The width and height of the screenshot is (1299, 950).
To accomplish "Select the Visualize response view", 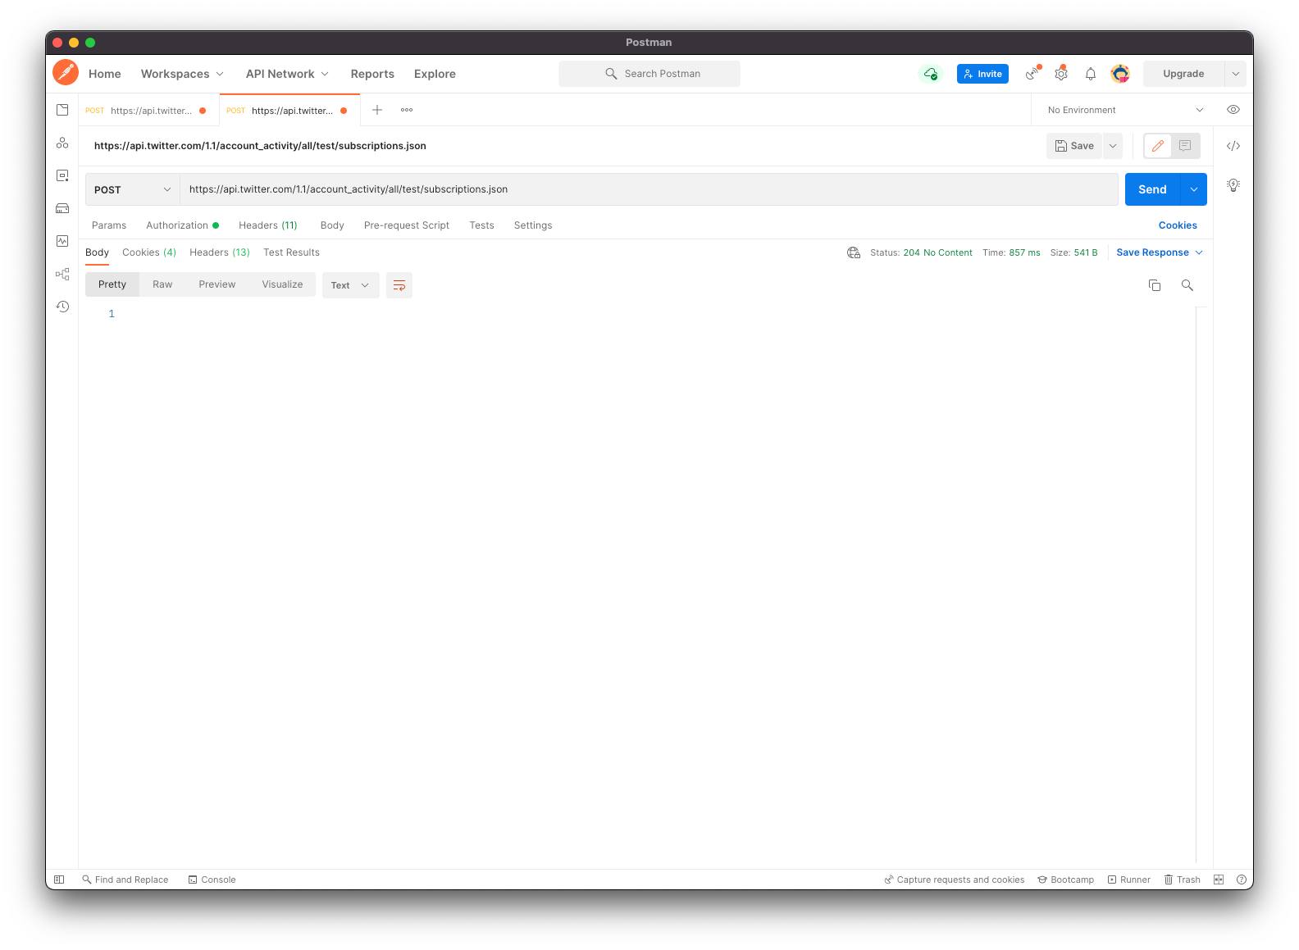I will (x=283, y=284).
